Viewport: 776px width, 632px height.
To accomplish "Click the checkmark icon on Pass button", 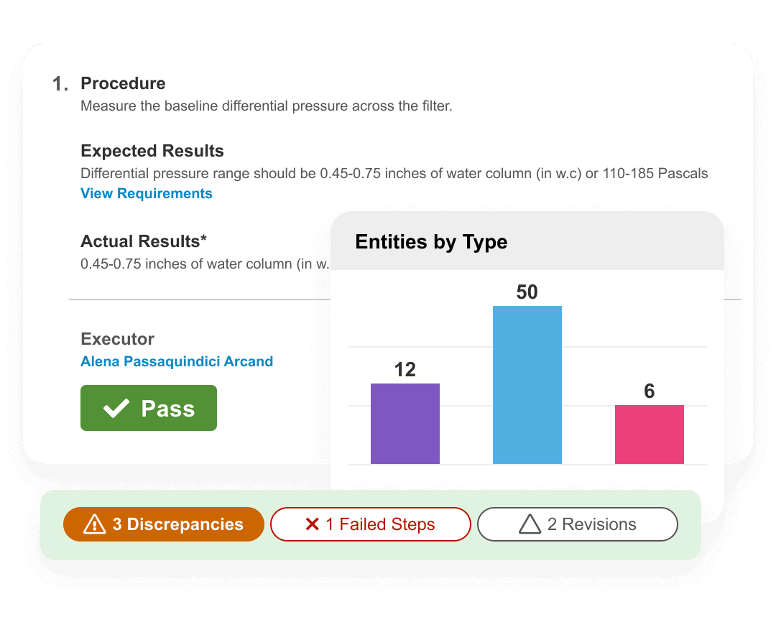I will point(116,409).
